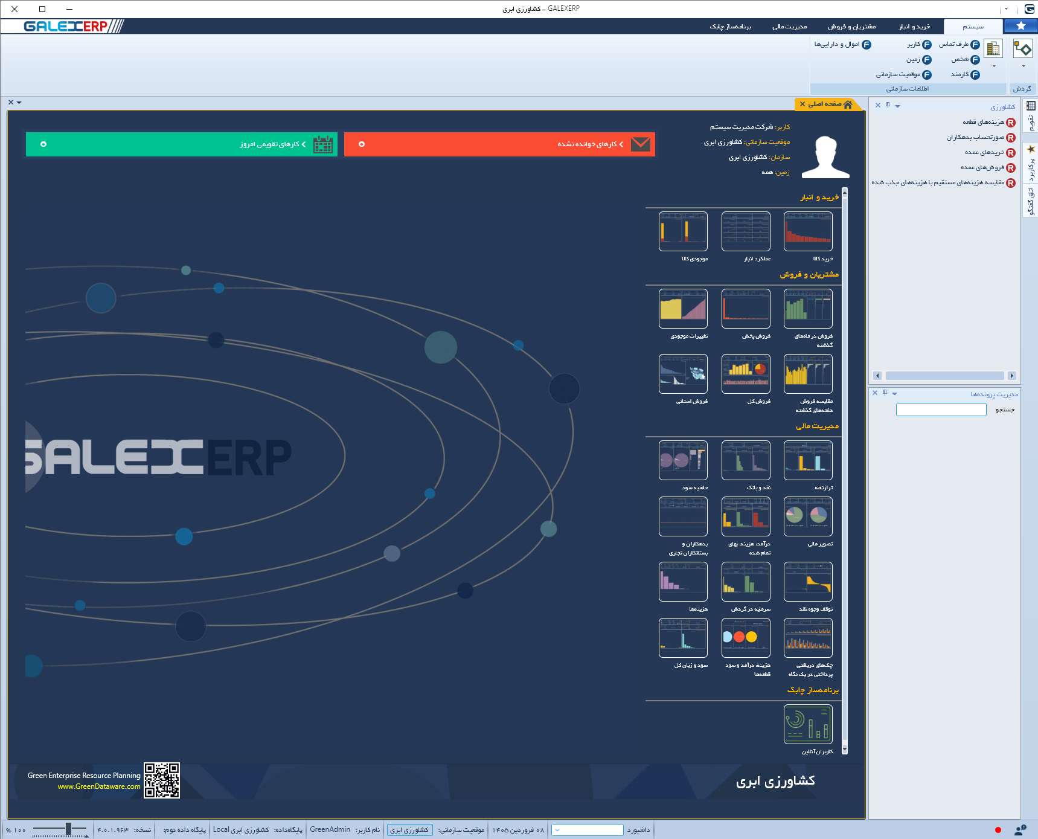Open the پرکاربرد favorites side panel

1031,163
